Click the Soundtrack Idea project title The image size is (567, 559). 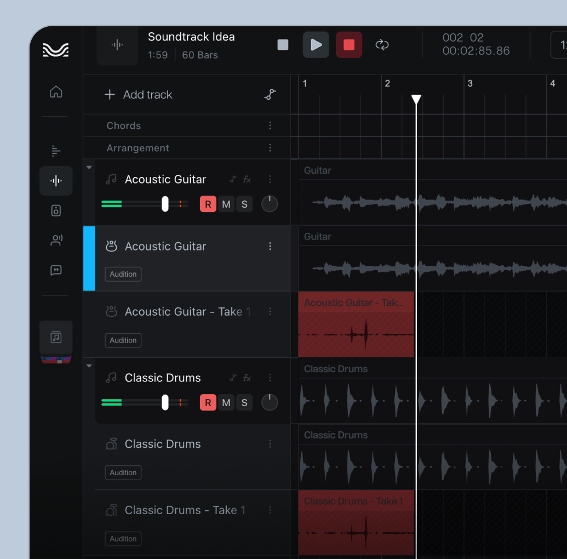[x=191, y=37]
